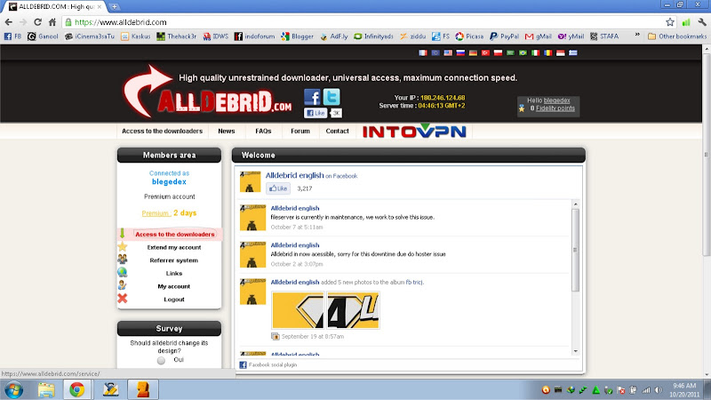Click the Premium link in members area
711x400 pixels.
click(x=156, y=213)
